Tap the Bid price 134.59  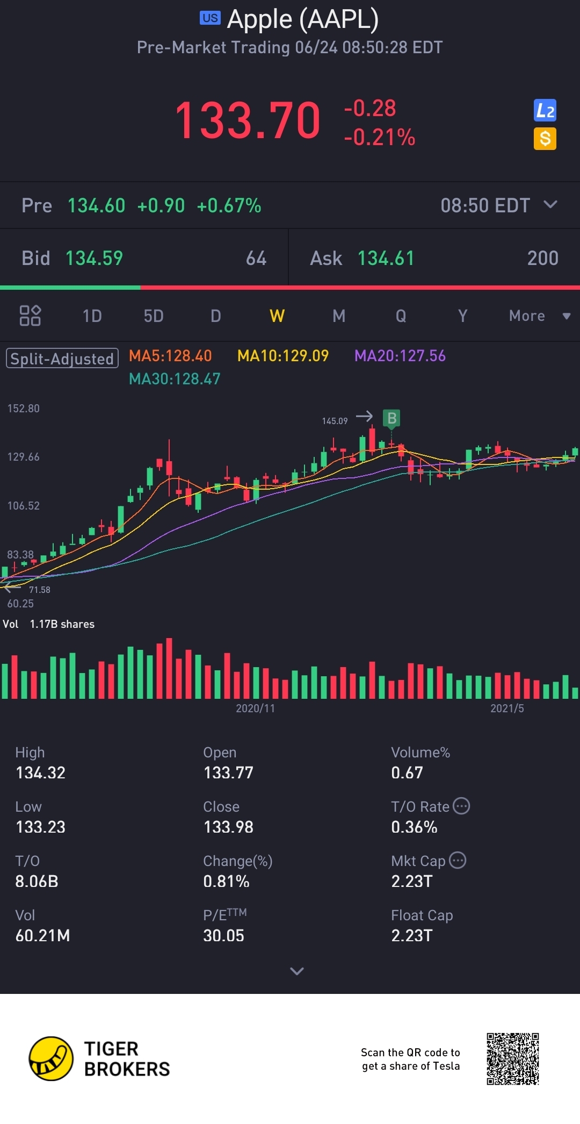[x=94, y=258]
